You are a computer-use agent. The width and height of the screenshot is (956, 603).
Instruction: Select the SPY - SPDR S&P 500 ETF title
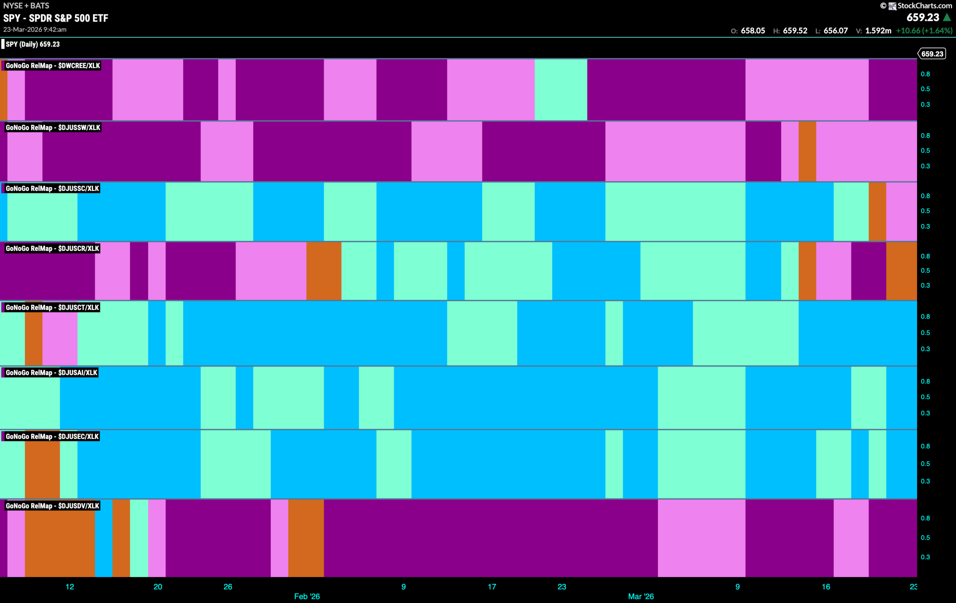pyautogui.click(x=56, y=18)
